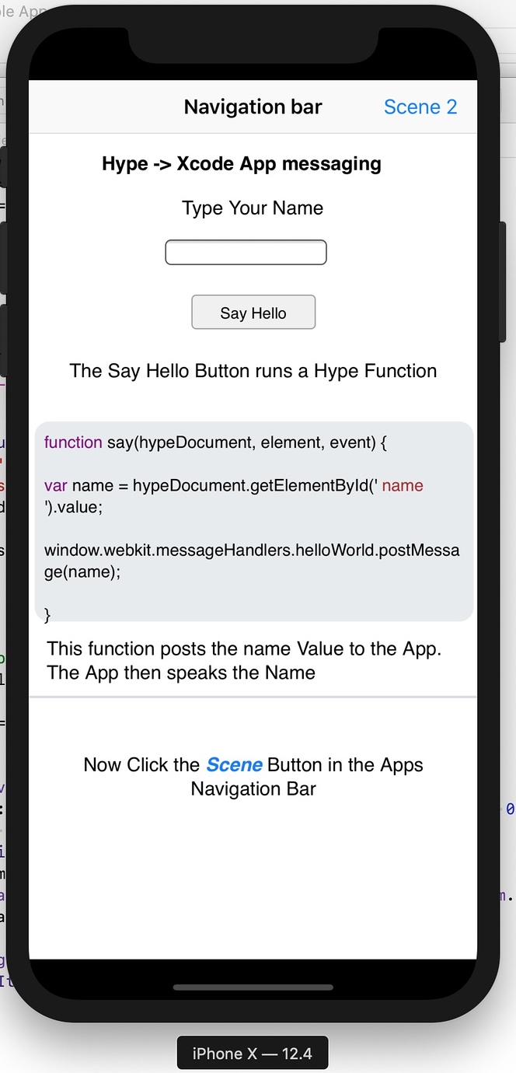Click the name text input field
This screenshot has width=516, height=1073.
coord(246,253)
